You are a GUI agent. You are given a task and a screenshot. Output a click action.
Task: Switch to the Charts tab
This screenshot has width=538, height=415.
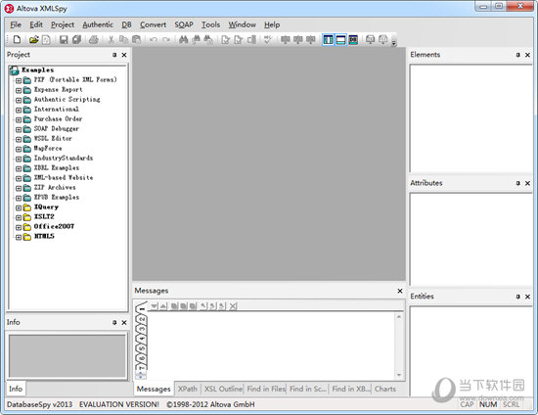(x=385, y=389)
